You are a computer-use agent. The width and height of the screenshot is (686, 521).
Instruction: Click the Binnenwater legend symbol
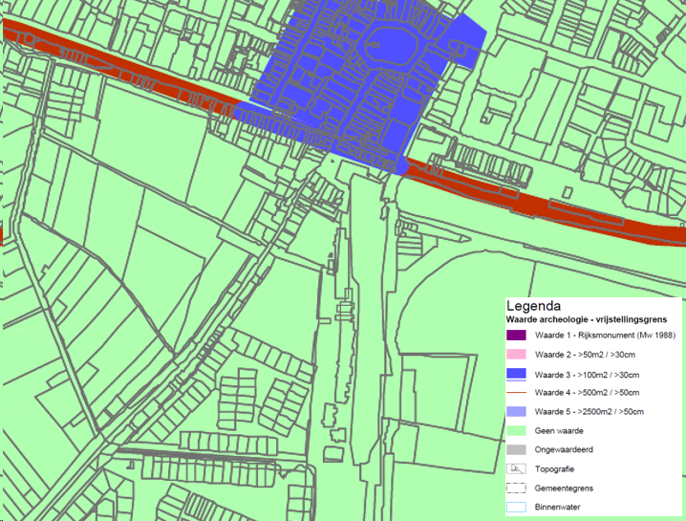tap(516, 507)
